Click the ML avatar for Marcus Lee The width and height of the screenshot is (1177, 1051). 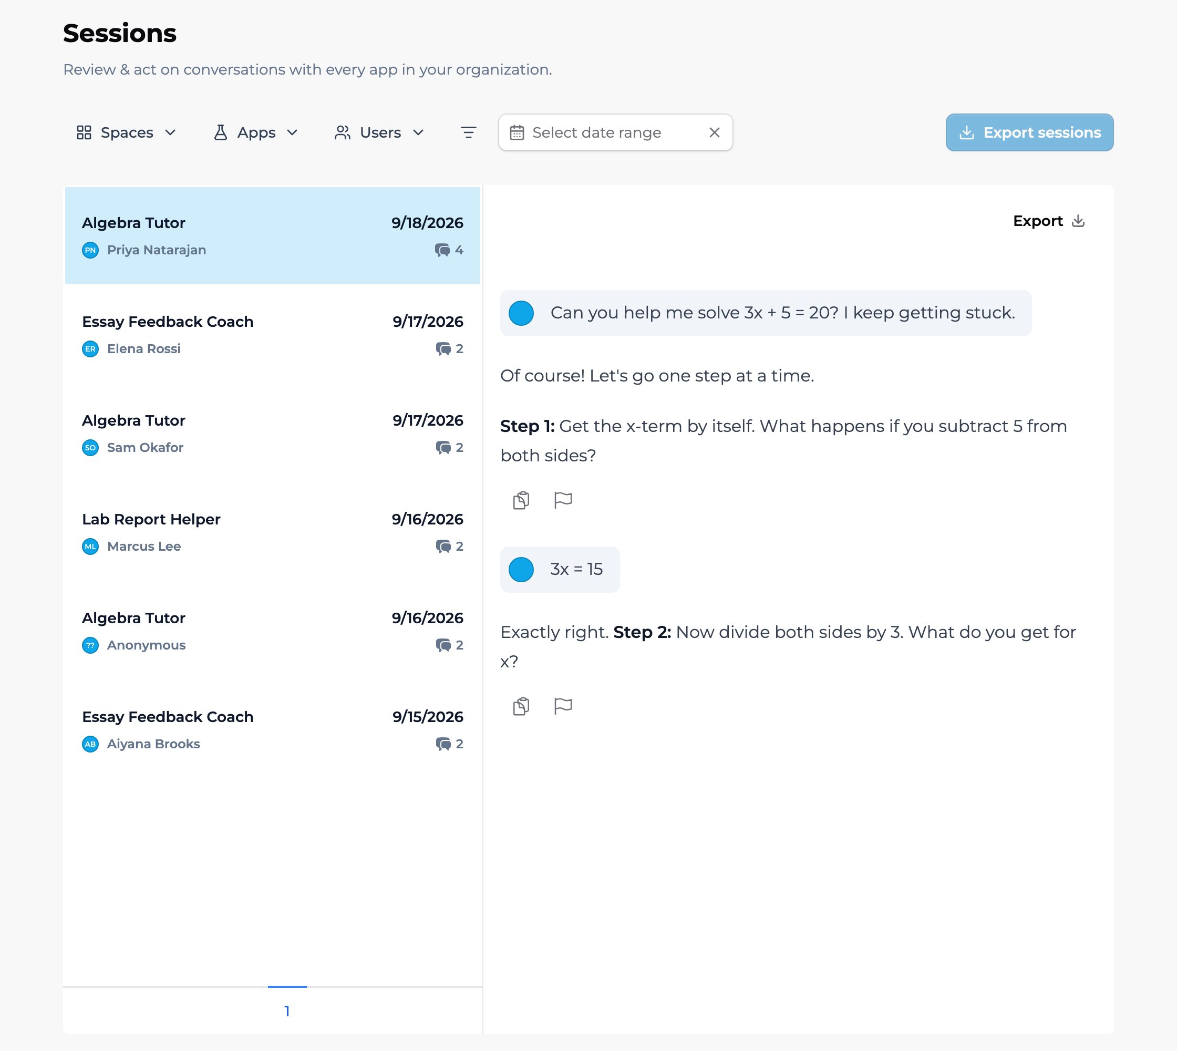(90, 547)
